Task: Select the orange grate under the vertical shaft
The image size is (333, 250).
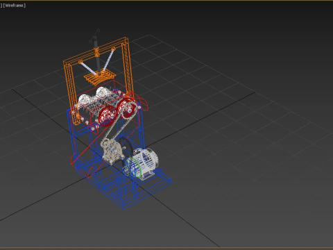Action: (100, 77)
